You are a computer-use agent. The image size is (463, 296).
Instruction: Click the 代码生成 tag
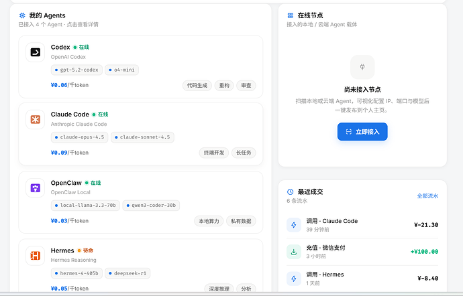click(x=197, y=86)
